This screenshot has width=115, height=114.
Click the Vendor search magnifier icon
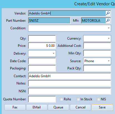click(108, 13)
